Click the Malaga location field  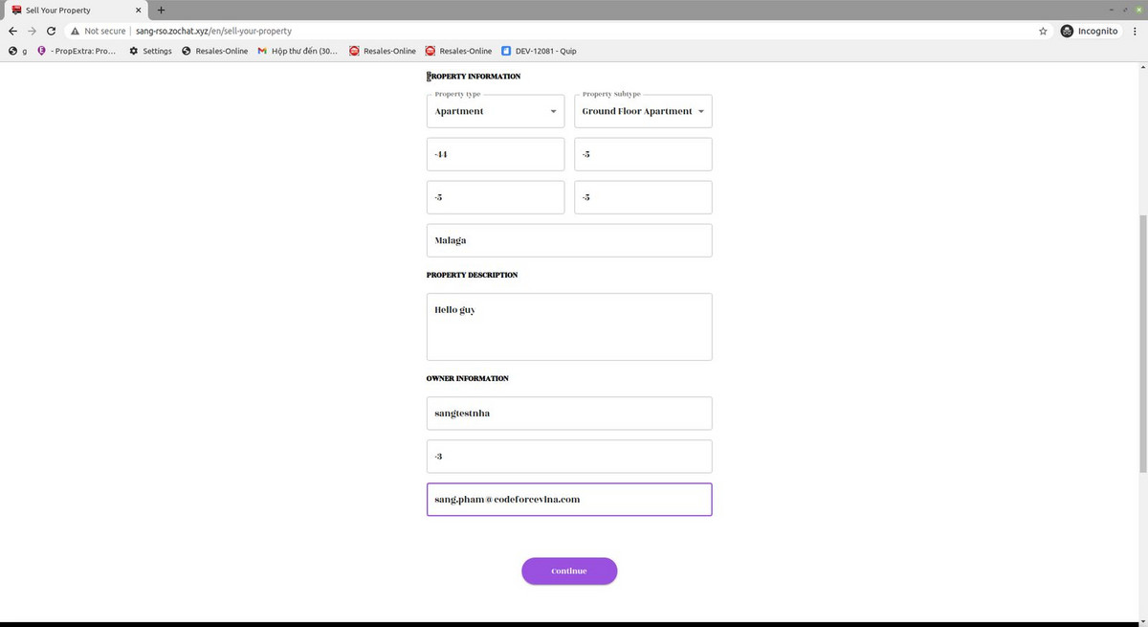pos(569,240)
